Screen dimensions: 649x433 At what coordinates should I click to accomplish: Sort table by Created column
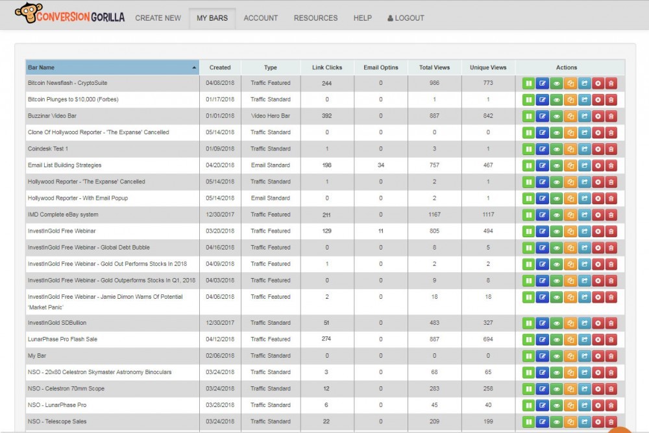[x=220, y=67]
